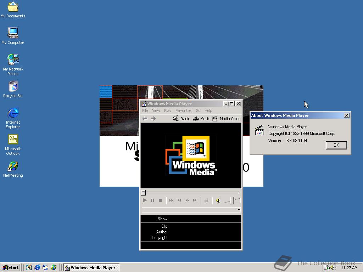The height and width of the screenshot is (272, 363).
Task: Click the volume slider in Media Player
Action: point(232,200)
